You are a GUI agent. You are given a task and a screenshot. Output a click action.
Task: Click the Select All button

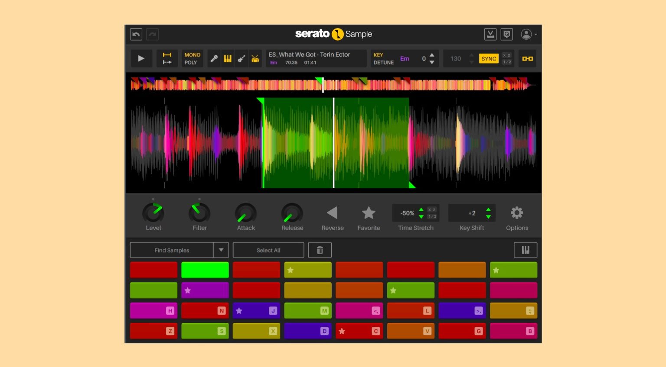tap(268, 250)
